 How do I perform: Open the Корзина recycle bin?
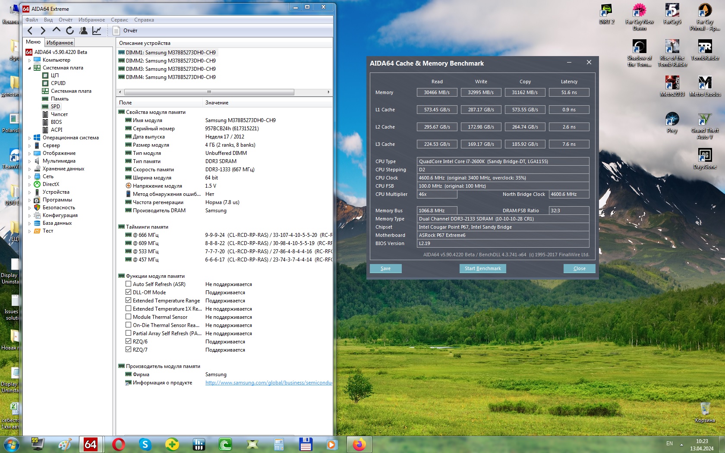coord(705,412)
